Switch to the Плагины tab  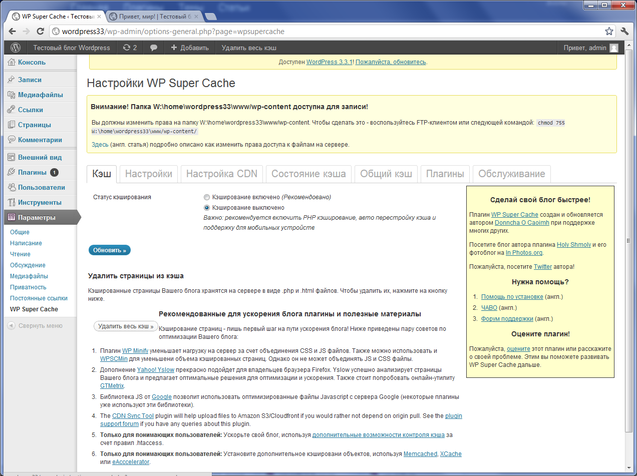445,174
